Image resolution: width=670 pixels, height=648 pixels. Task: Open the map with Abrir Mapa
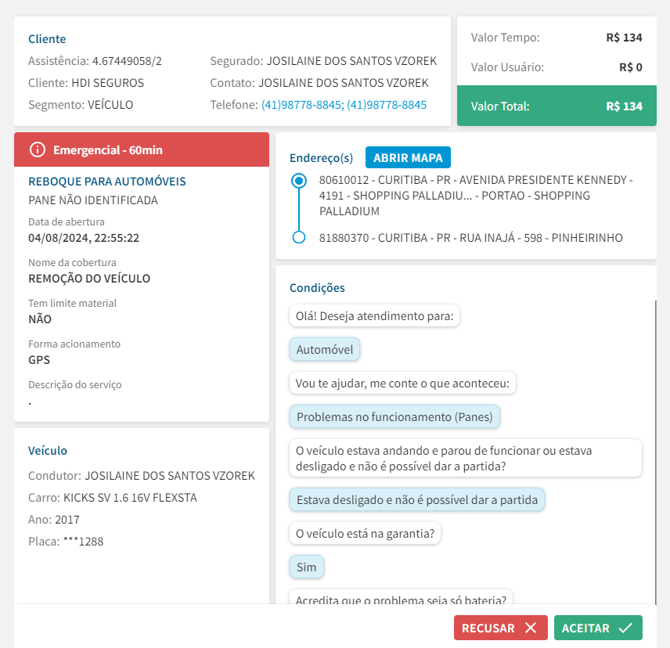(408, 157)
